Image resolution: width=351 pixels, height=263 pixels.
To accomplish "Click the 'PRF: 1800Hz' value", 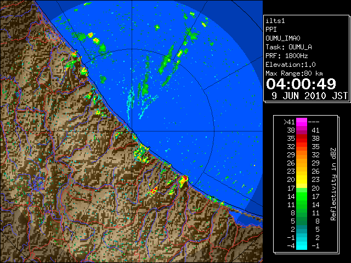I will [287, 56].
